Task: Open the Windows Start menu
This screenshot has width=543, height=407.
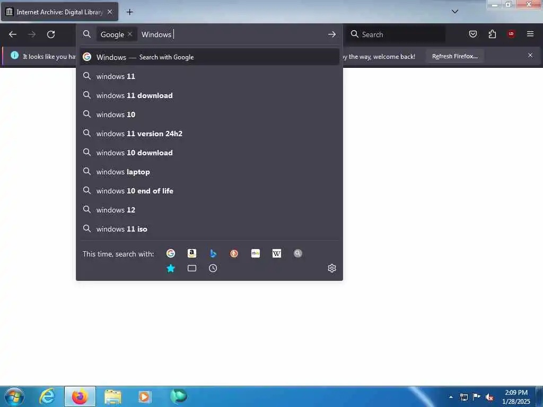Action: 14,396
